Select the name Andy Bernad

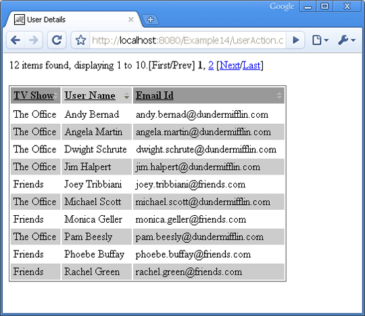tap(92, 114)
